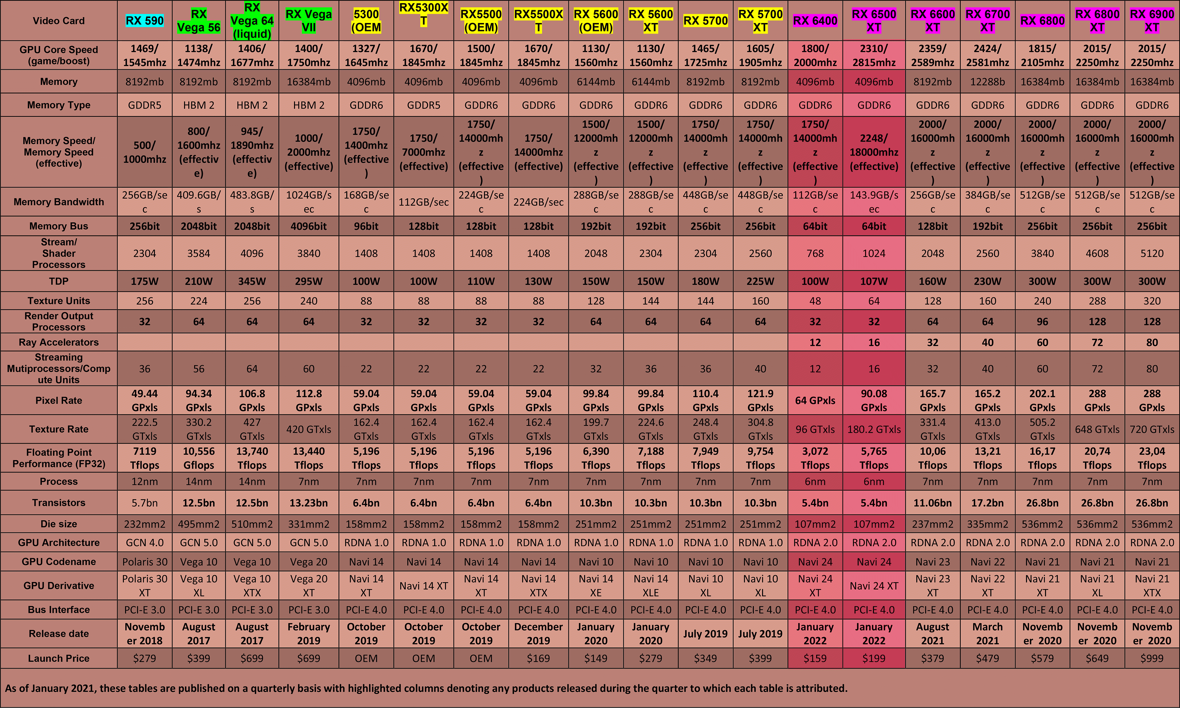This screenshot has height=708, width=1180.
Task: Select the RX 6800 header cell
Action: tap(1042, 21)
